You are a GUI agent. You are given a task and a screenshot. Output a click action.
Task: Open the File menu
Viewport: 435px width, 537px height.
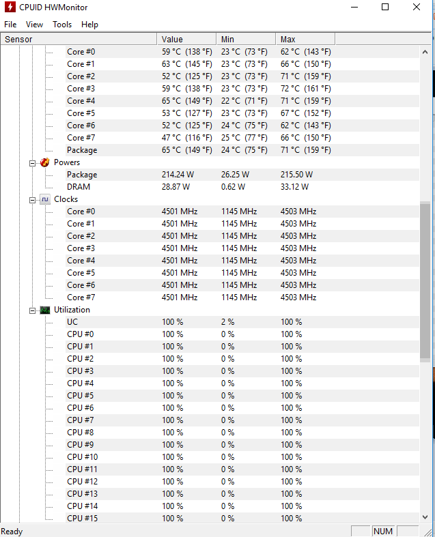tap(10, 25)
